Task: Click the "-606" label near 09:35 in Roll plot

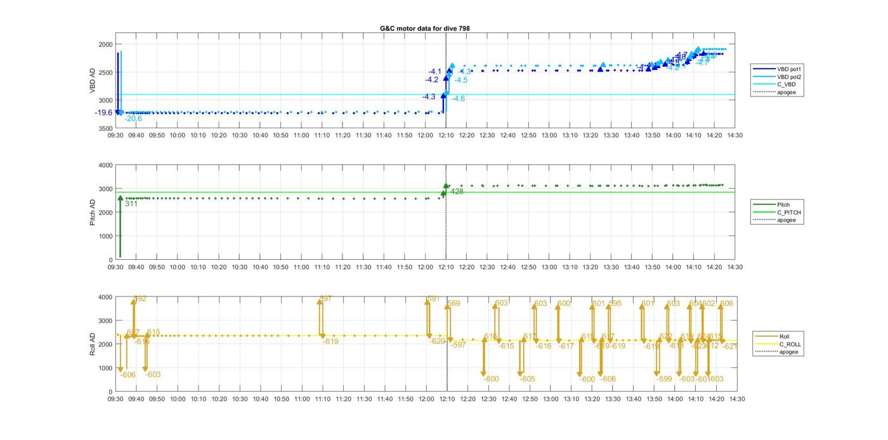Action: (x=128, y=375)
